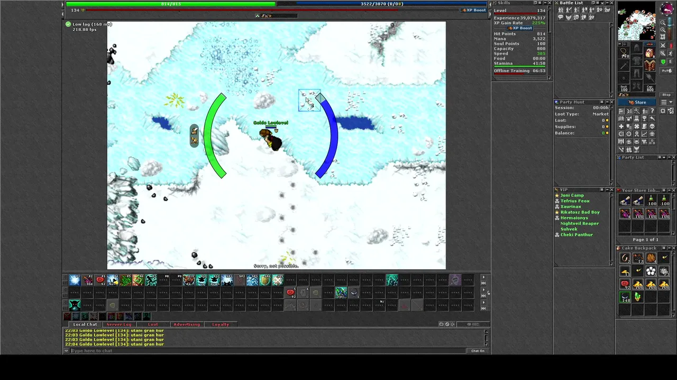Enable offensive fight mode crossed swords
The height and width of the screenshot is (380, 677).
tap(663, 45)
